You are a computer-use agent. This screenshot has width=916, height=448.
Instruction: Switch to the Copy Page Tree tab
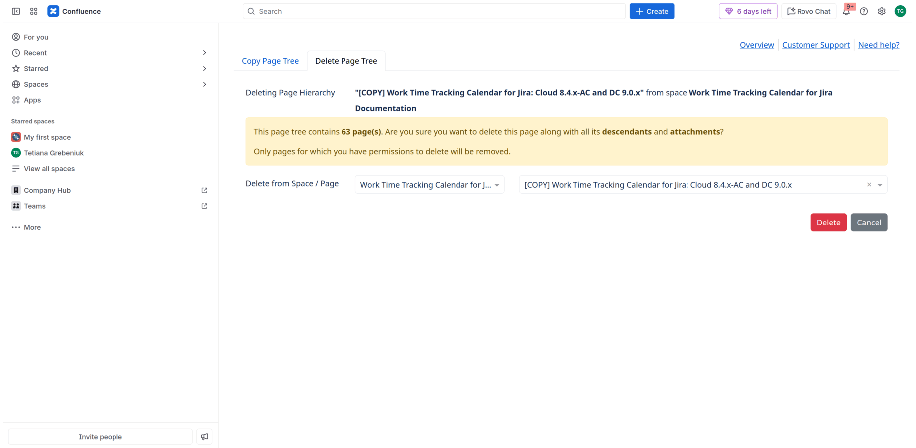tap(270, 61)
